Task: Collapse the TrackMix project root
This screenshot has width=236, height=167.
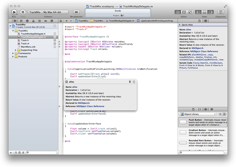Action: [x=10, y=26]
